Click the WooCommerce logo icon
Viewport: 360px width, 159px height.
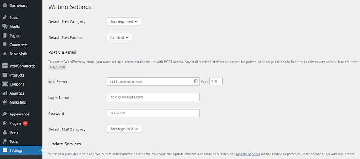(4, 66)
